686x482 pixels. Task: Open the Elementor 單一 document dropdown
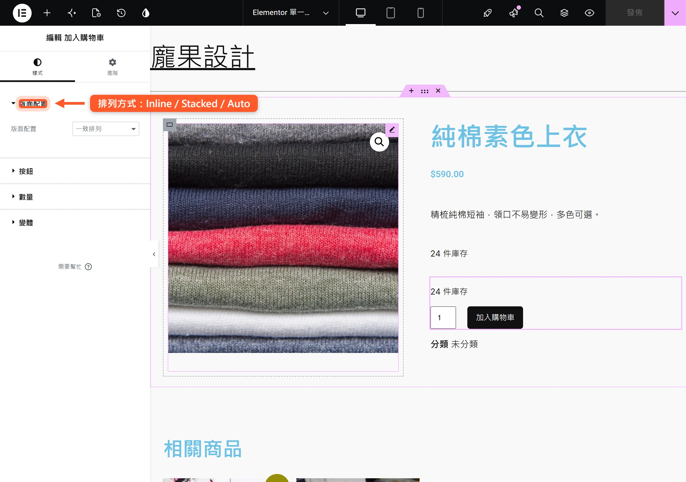tap(291, 13)
